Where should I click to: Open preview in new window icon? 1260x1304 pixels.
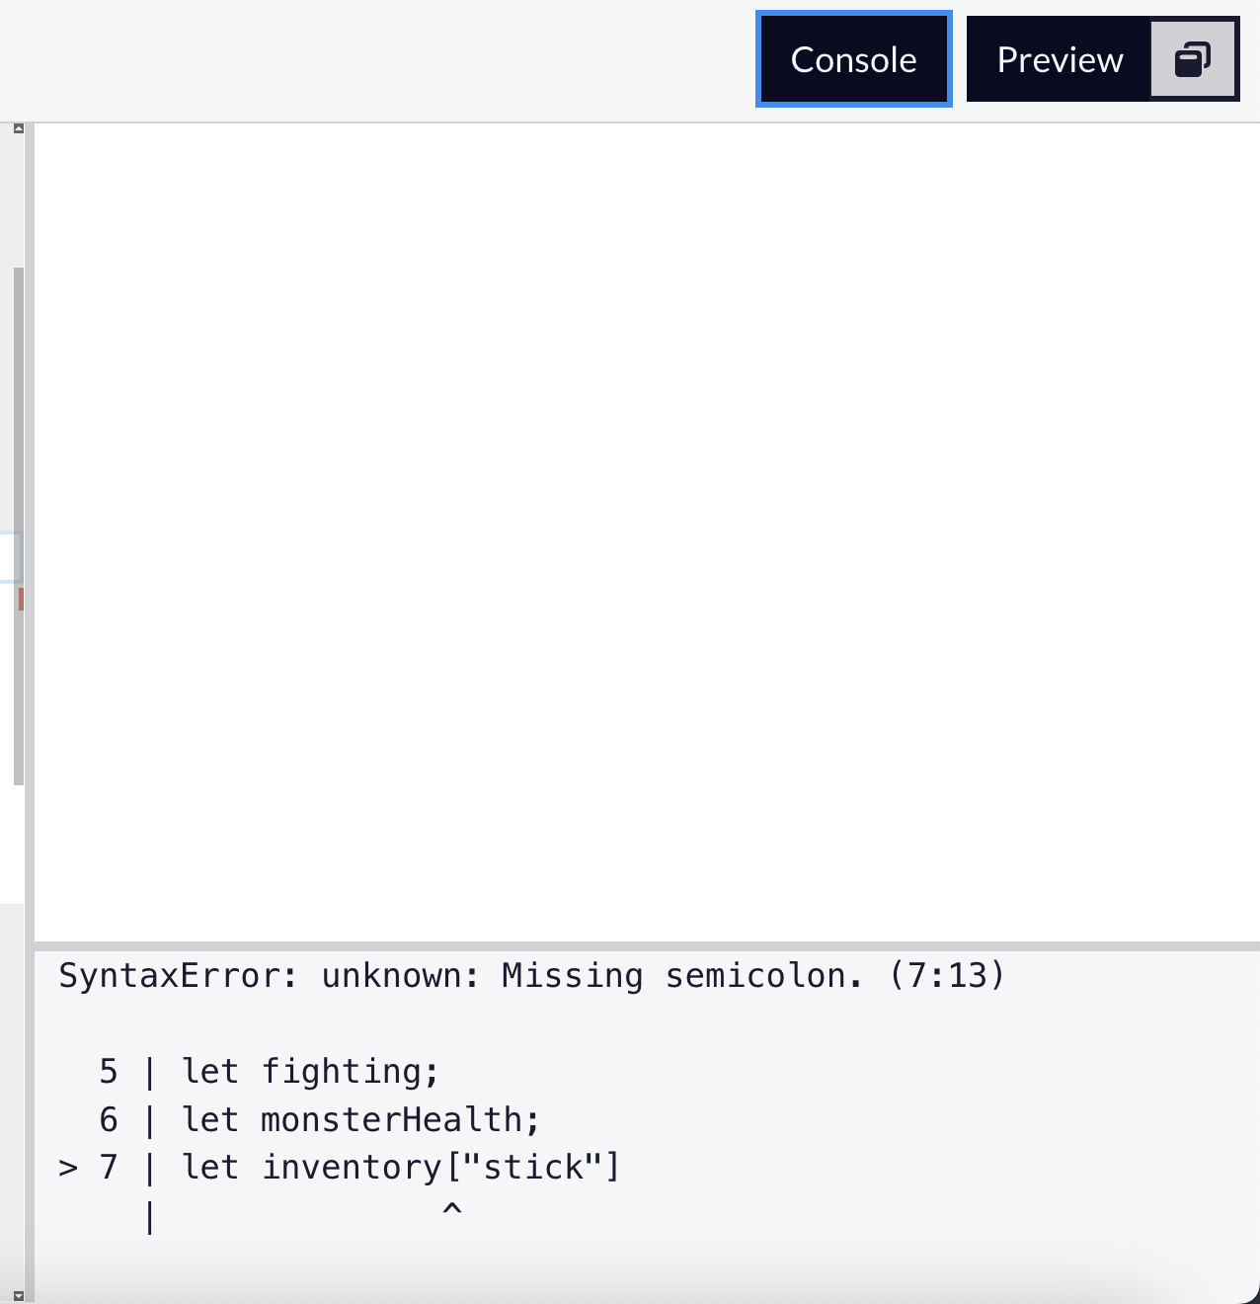(1194, 59)
